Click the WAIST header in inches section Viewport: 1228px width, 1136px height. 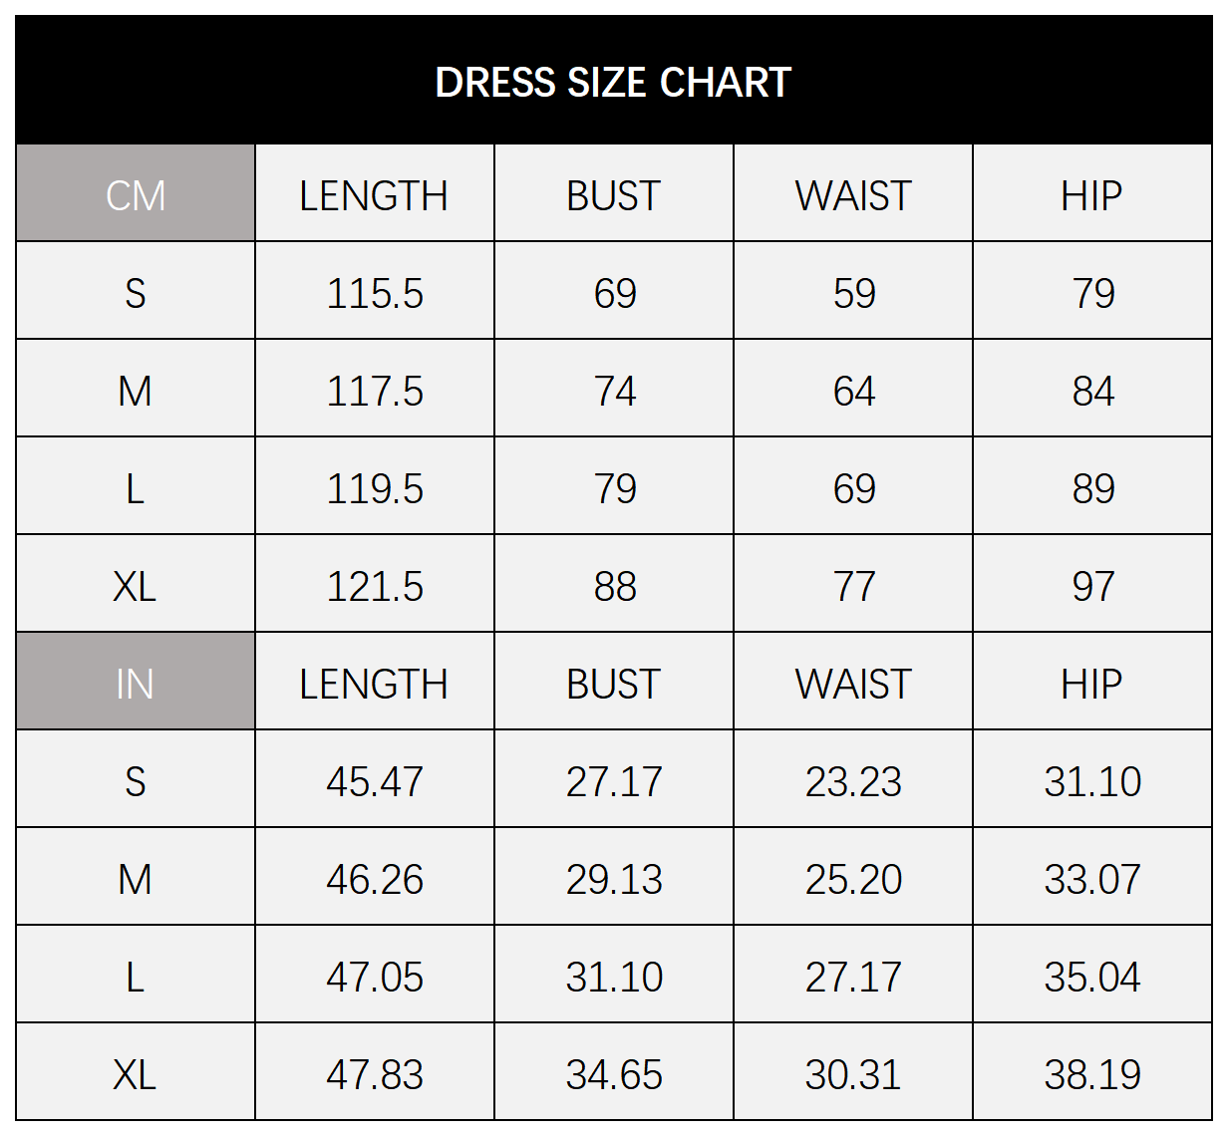pyautogui.click(x=853, y=684)
